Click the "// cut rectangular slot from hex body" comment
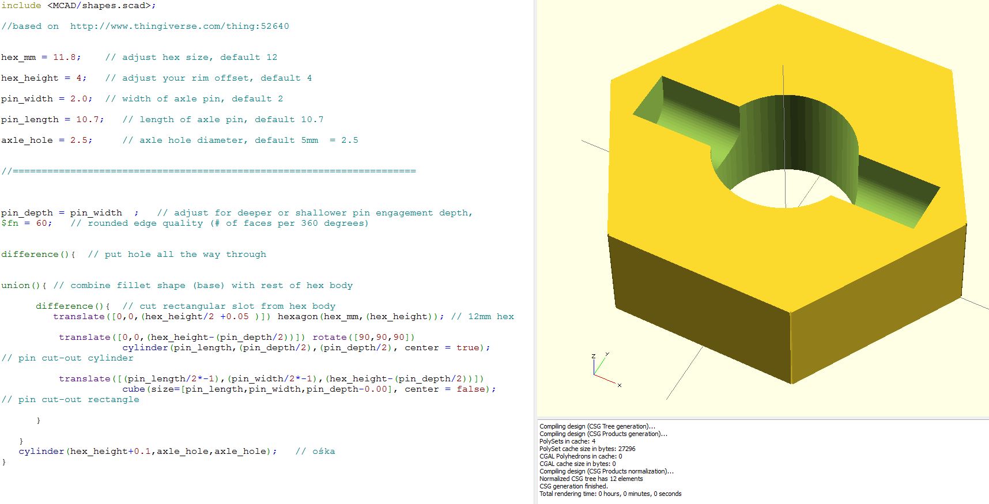989x504 pixels. pyautogui.click(x=229, y=306)
